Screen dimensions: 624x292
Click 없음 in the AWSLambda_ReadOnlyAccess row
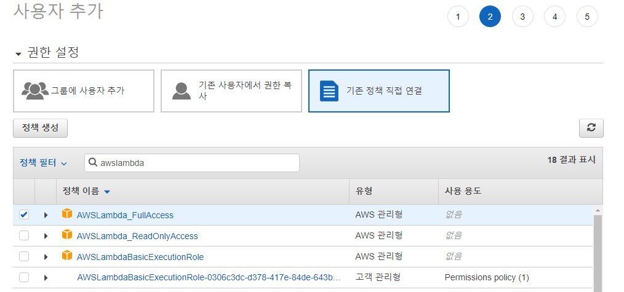coord(454,236)
